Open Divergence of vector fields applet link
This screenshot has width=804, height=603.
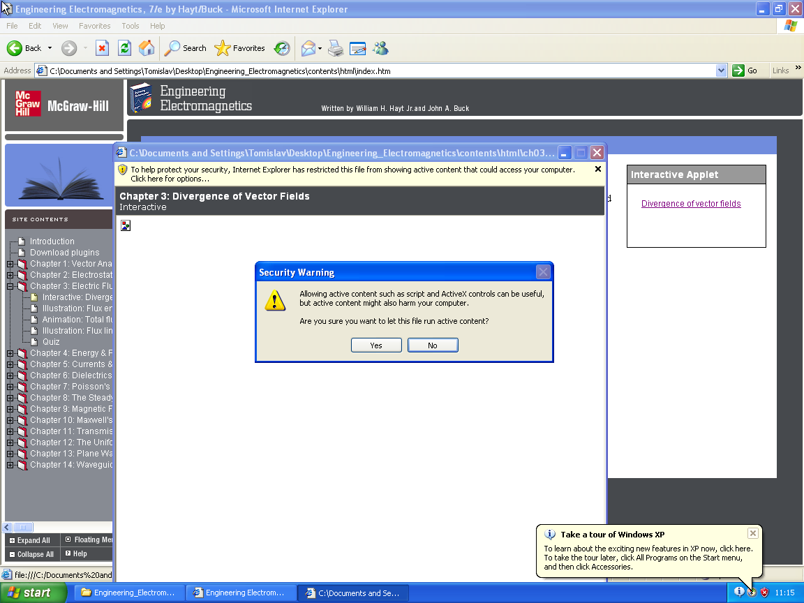tap(691, 204)
